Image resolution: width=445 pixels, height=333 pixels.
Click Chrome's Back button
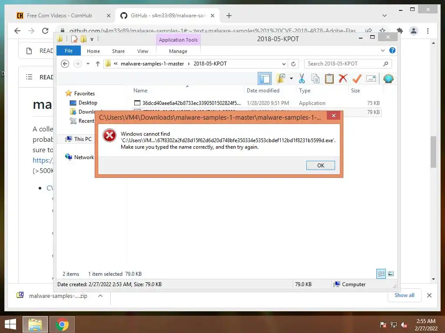tap(17, 31)
